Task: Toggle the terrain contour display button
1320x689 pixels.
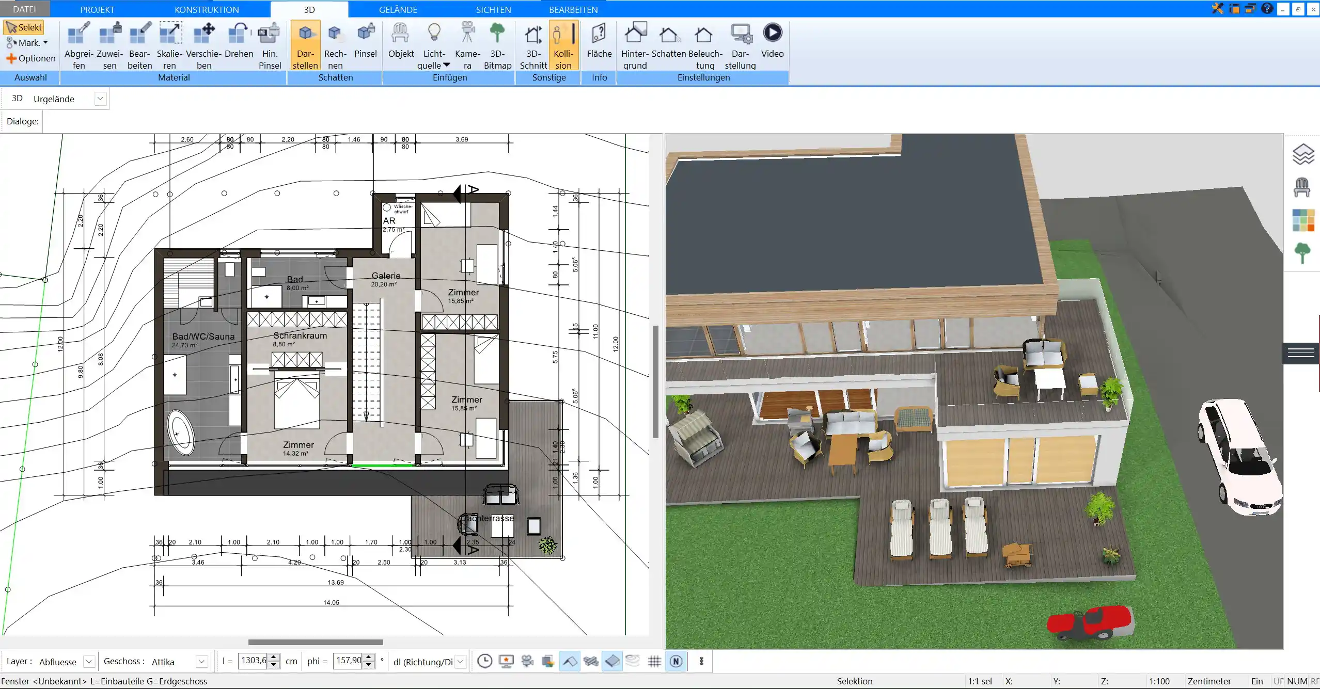Action: 633,661
